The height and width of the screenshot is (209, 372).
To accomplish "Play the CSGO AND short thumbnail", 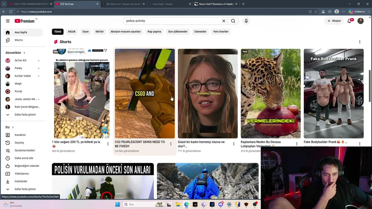I will pyautogui.click(x=145, y=93).
